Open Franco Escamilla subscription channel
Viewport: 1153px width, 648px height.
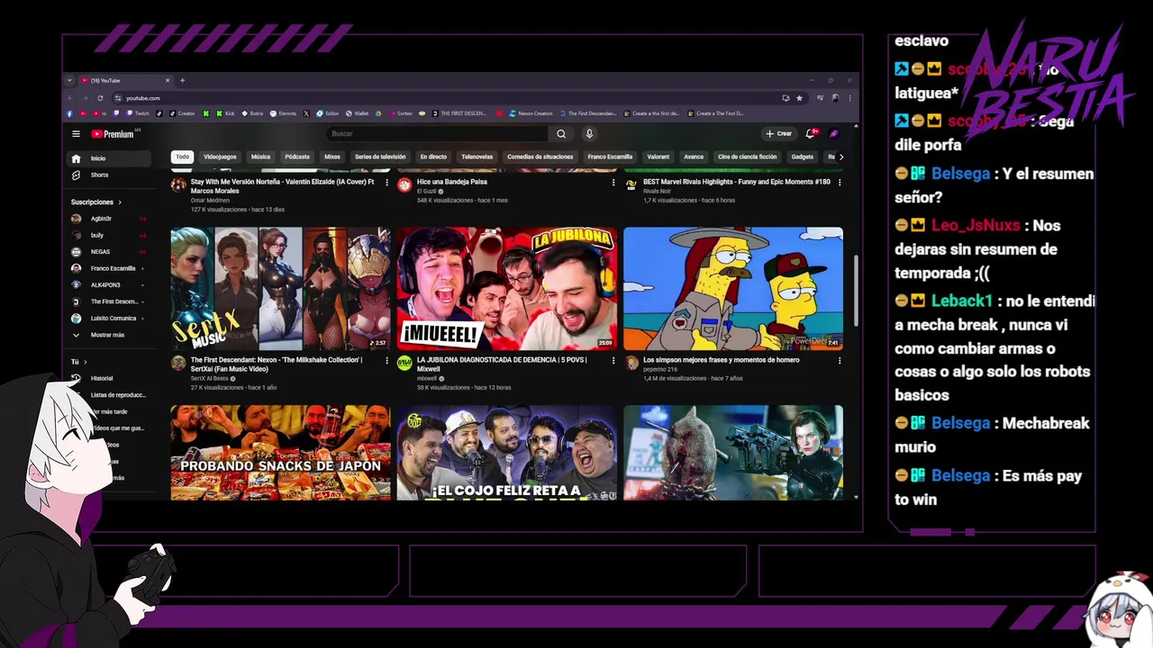point(110,268)
